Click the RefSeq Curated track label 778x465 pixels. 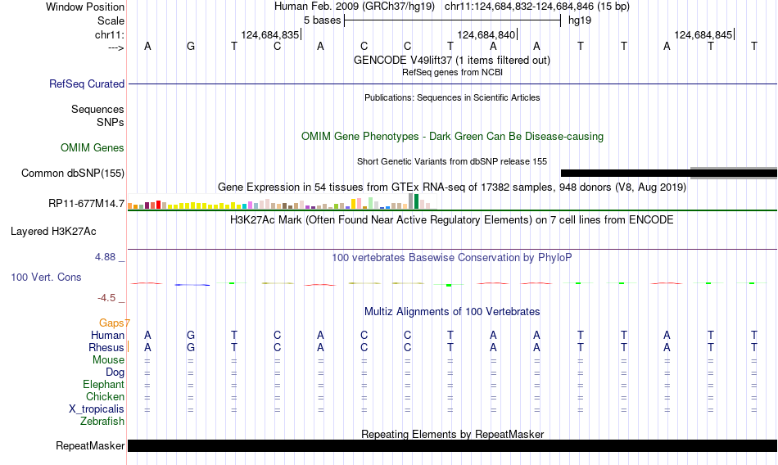[86, 84]
